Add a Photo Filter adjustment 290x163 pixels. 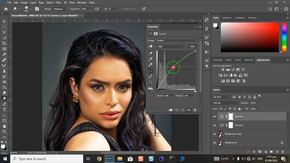click(x=236, y=76)
